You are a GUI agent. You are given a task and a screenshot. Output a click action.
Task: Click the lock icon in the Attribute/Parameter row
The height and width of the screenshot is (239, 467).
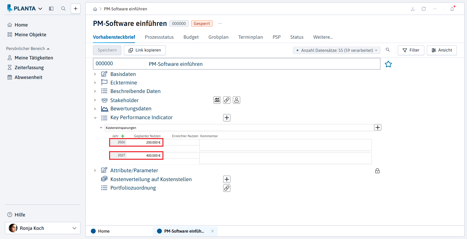point(377,171)
